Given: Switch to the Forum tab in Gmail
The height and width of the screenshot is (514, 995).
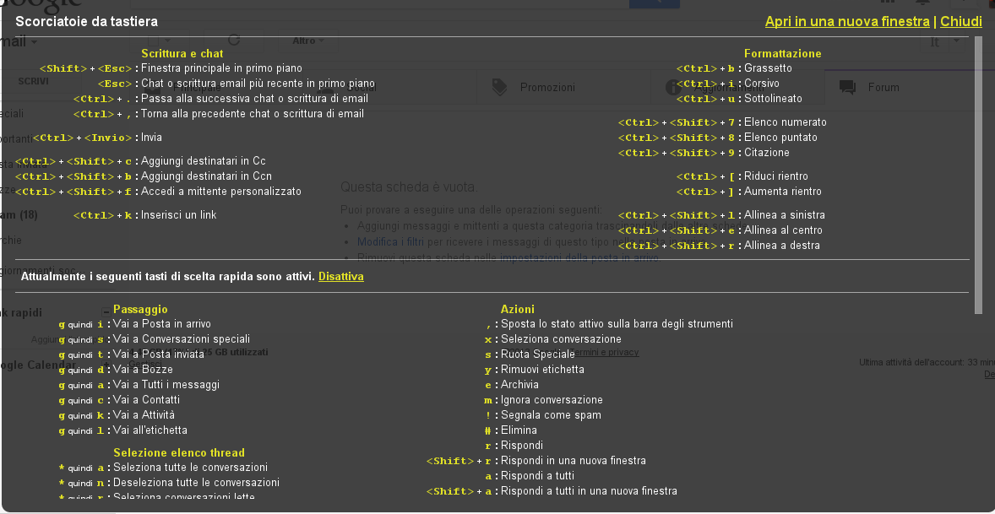Looking at the screenshot, I should coord(884,87).
